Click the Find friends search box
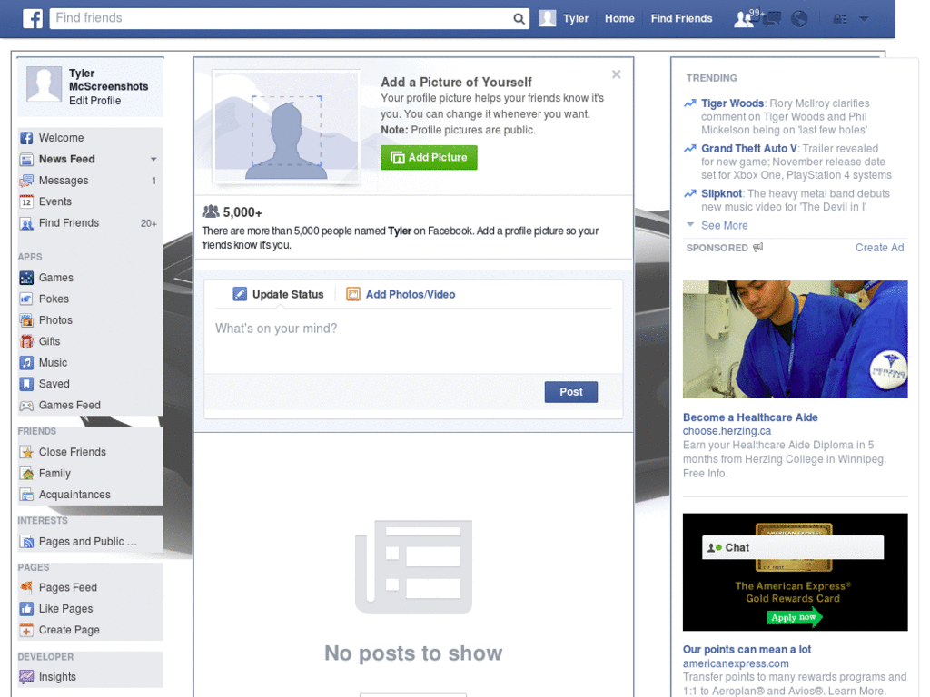930x697 pixels. [282, 18]
